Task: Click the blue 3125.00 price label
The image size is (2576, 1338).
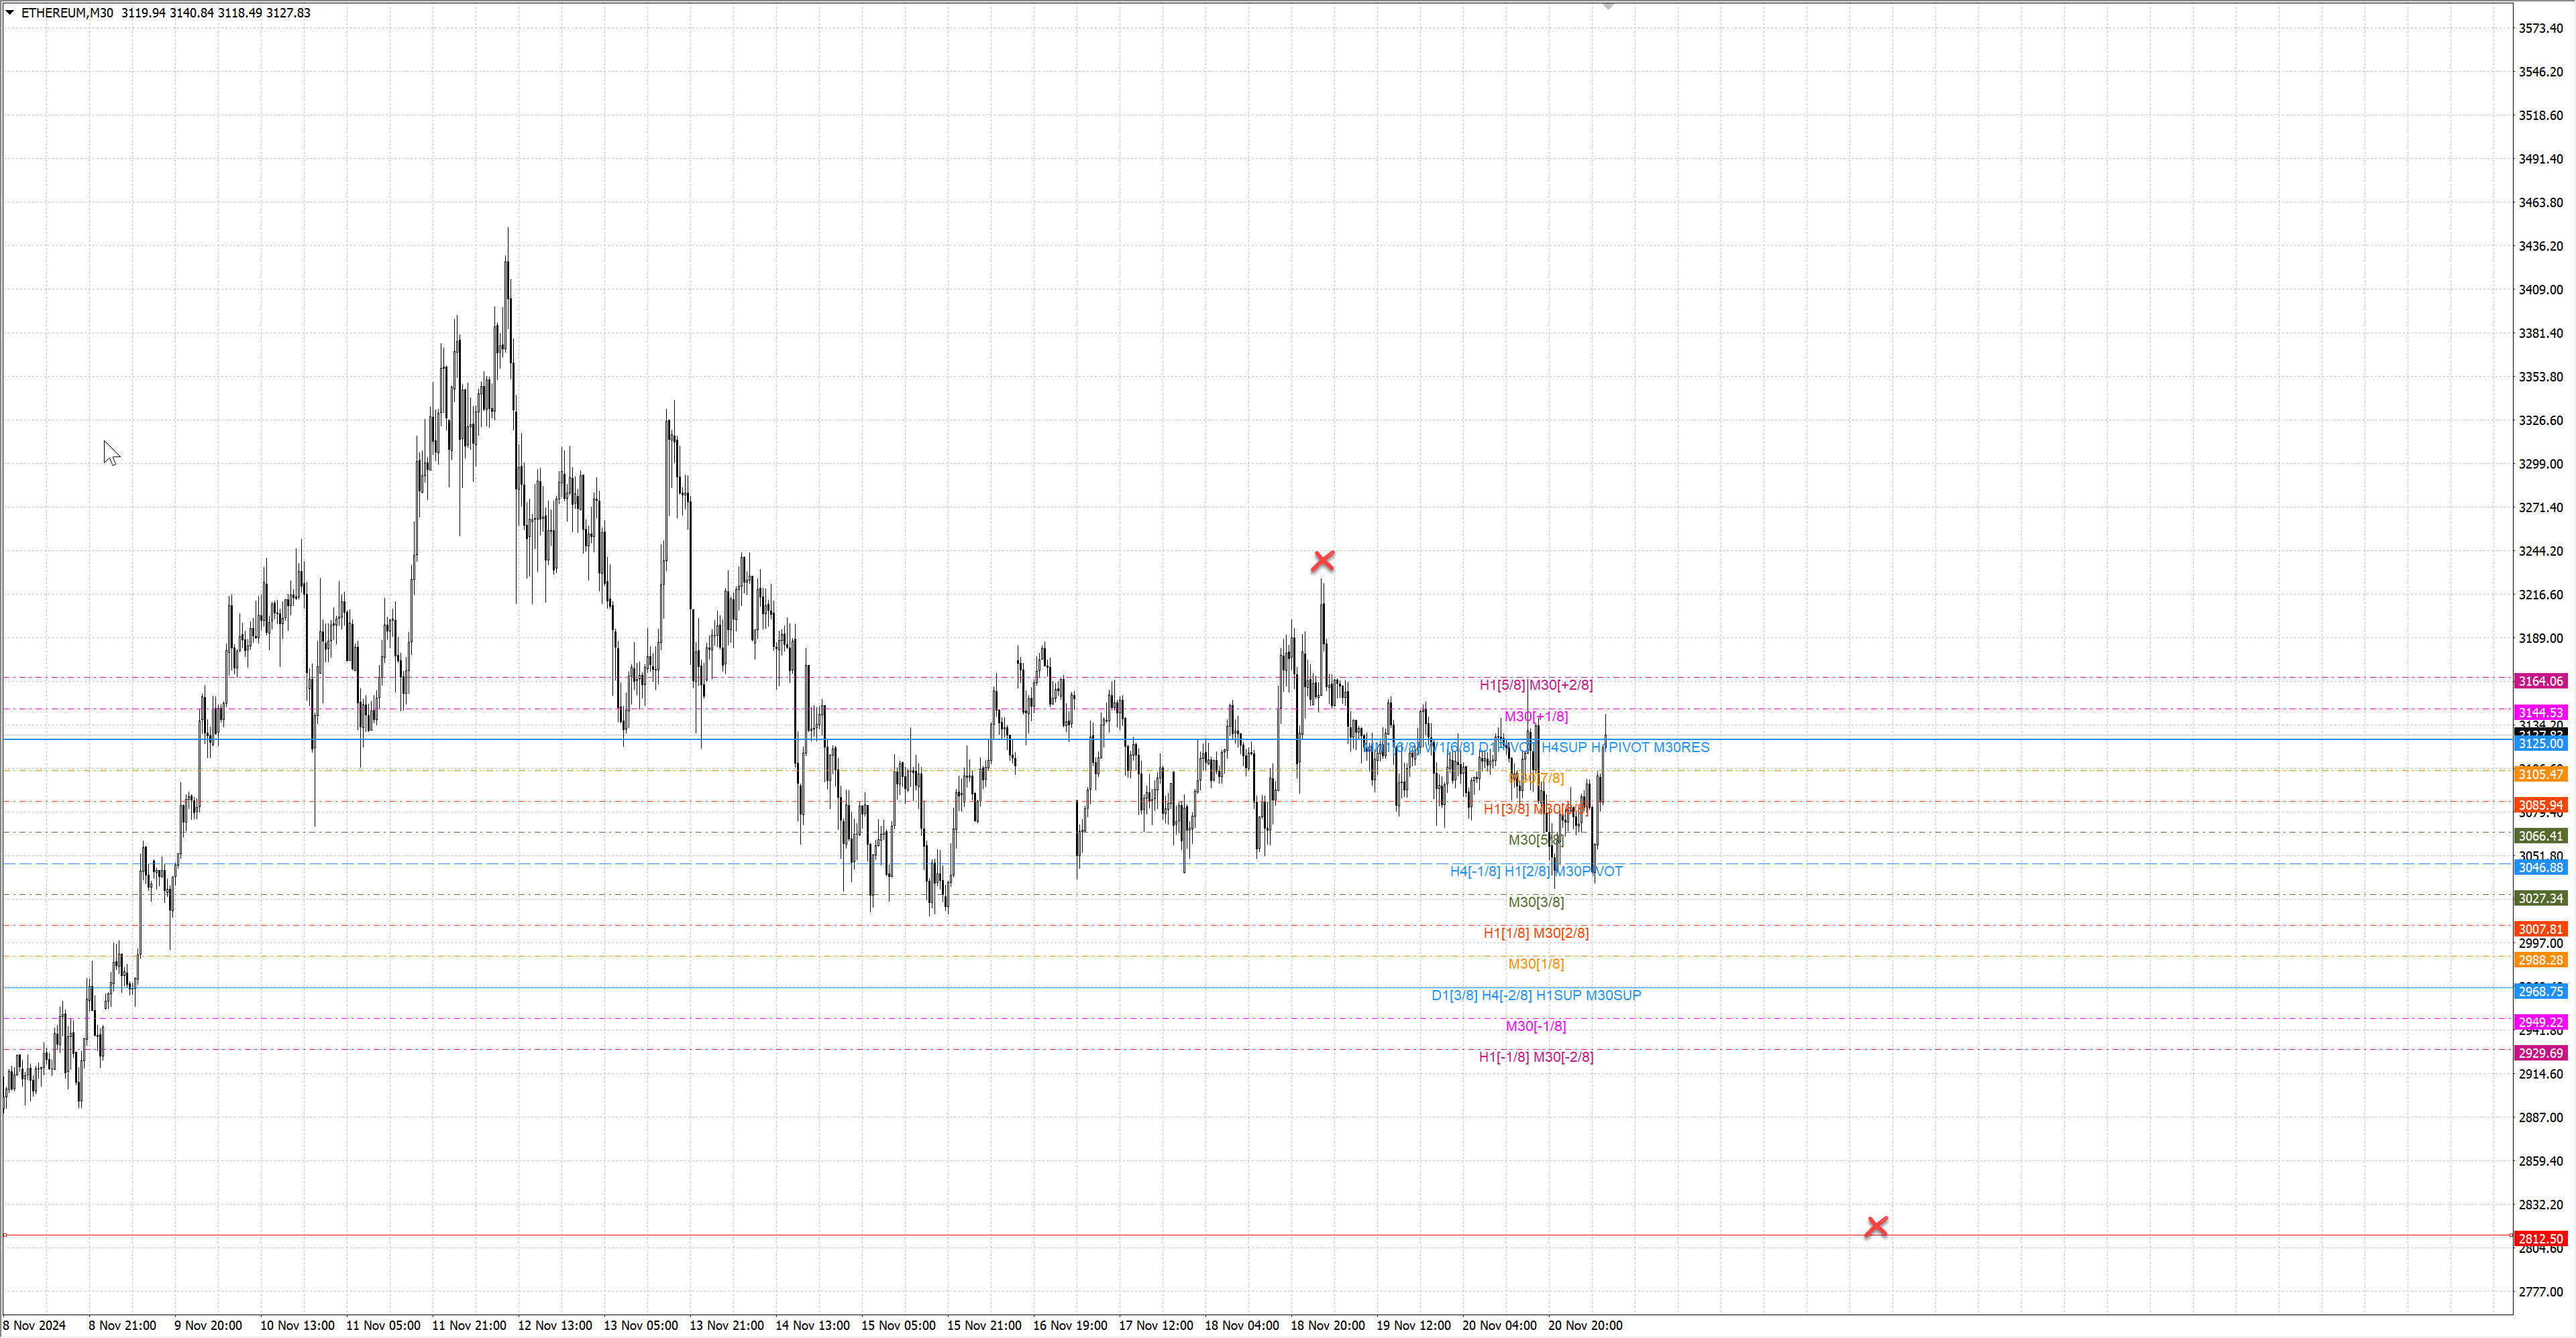Action: tap(2540, 745)
